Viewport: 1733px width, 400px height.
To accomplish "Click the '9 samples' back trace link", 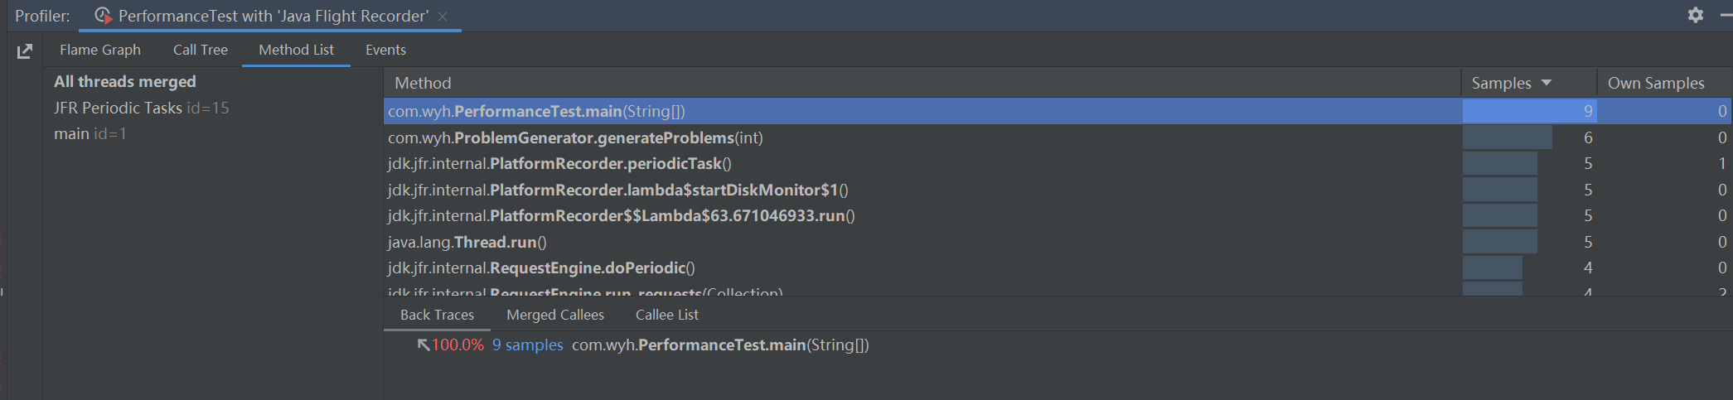I will [527, 345].
